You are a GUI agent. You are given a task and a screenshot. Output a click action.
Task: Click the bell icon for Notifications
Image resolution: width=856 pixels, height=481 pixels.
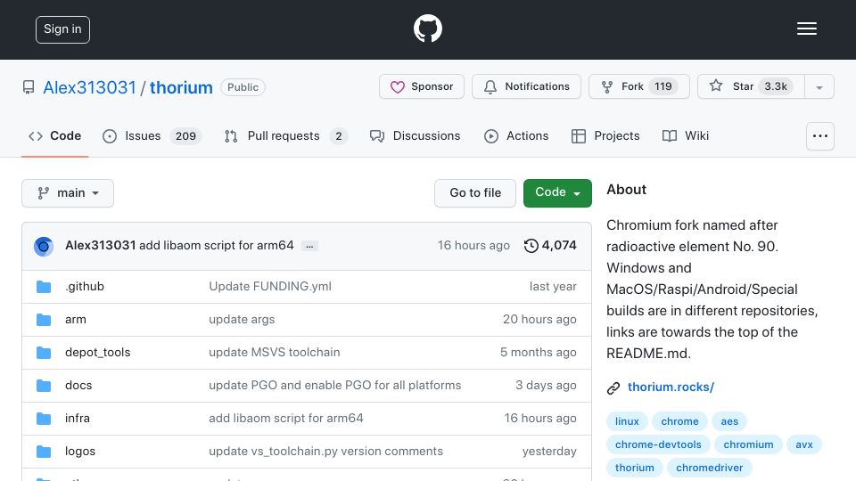pyautogui.click(x=490, y=86)
